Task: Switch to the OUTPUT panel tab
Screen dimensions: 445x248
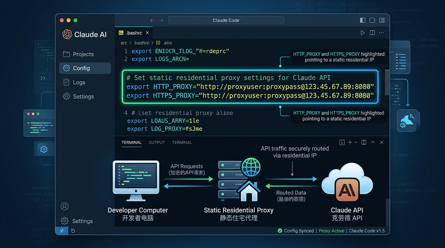Action: (x=157, y=142)
